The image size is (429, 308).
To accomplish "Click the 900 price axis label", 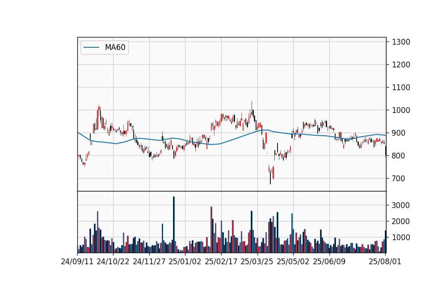I will point(399,133).
